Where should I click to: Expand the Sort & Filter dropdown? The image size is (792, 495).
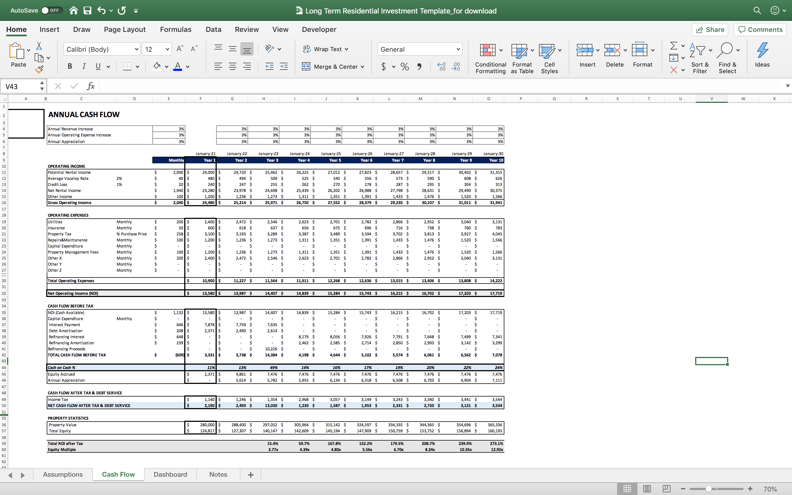[711, 50]
